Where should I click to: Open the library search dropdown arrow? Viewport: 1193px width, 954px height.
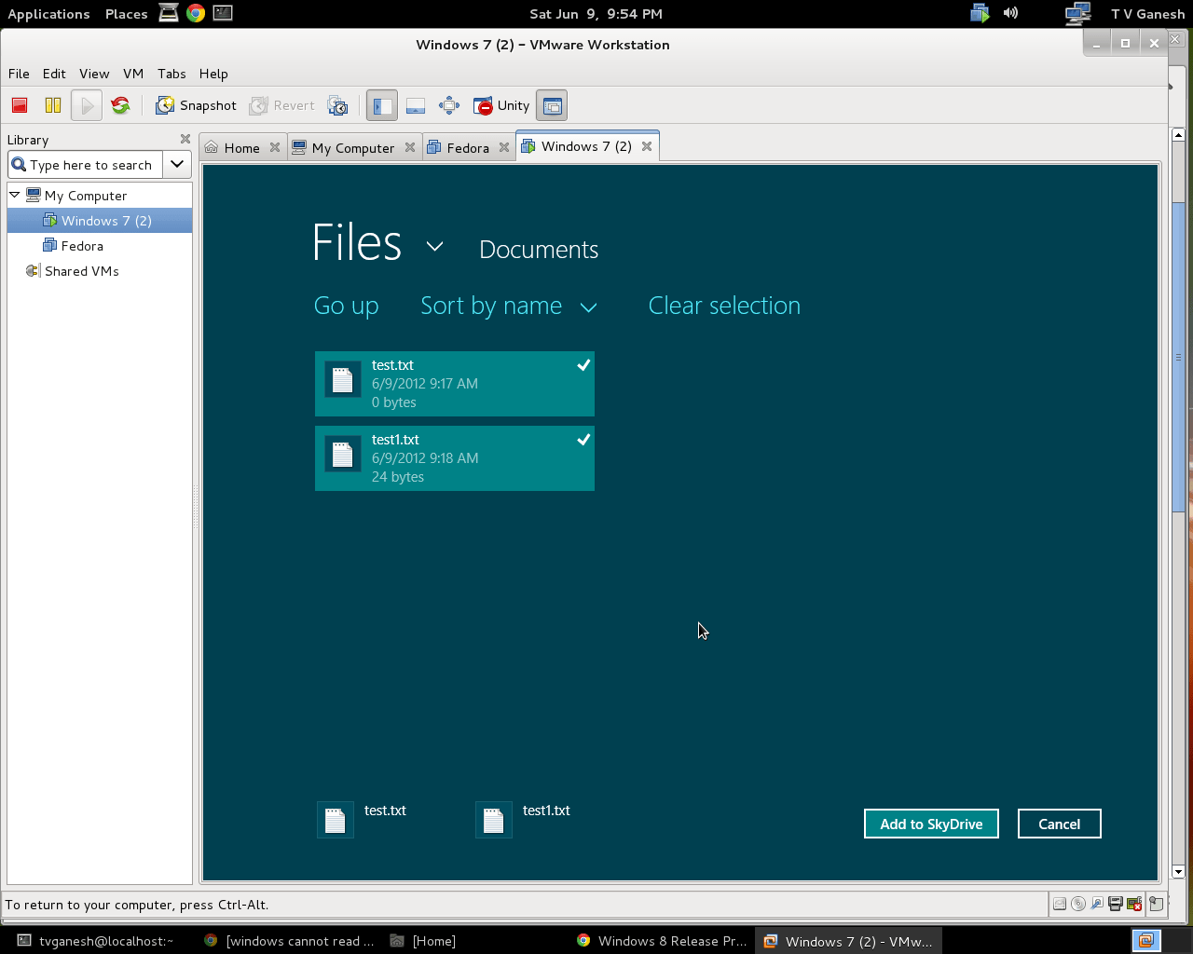click(x=177, y=165)
